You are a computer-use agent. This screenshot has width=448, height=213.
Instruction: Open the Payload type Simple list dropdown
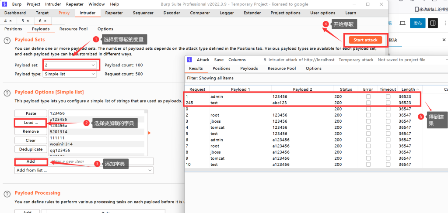point(70,74)
